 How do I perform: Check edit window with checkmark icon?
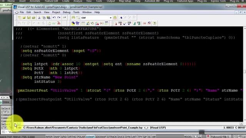pos(125,23)
